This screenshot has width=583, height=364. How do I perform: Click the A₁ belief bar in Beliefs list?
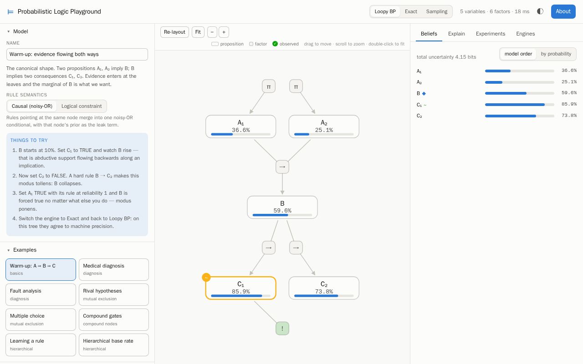[520, 71]
